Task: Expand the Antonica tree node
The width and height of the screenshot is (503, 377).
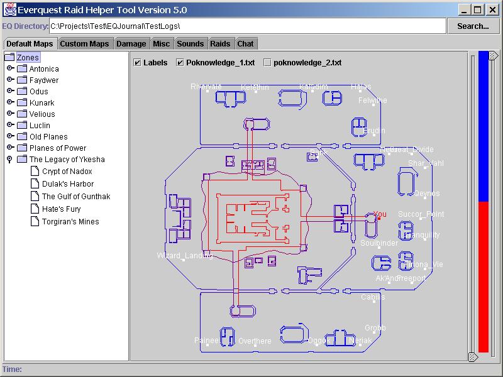Action: point(10,68)
